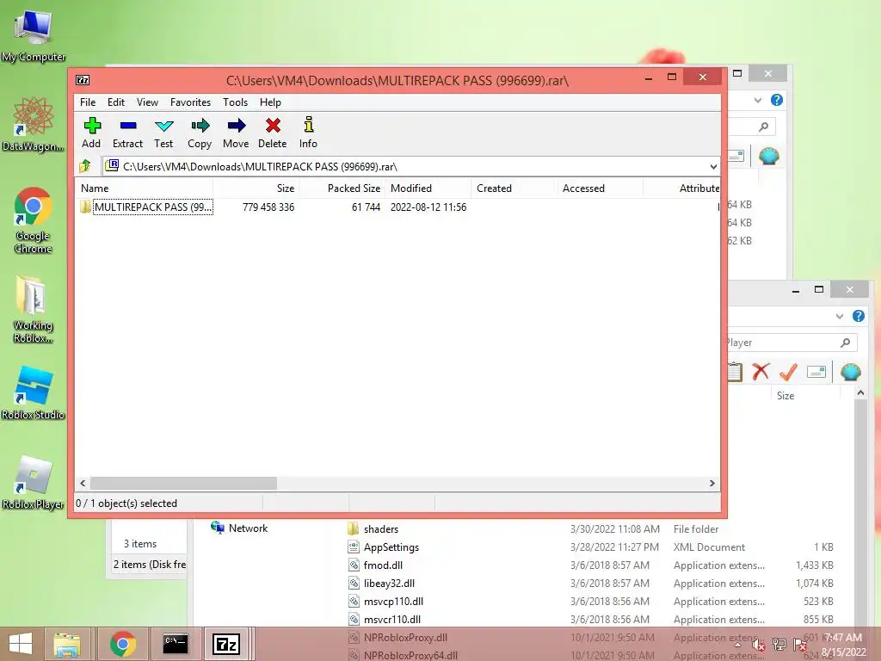
Task: Open the Working Roblox folder icon
Action: point(34,309)
